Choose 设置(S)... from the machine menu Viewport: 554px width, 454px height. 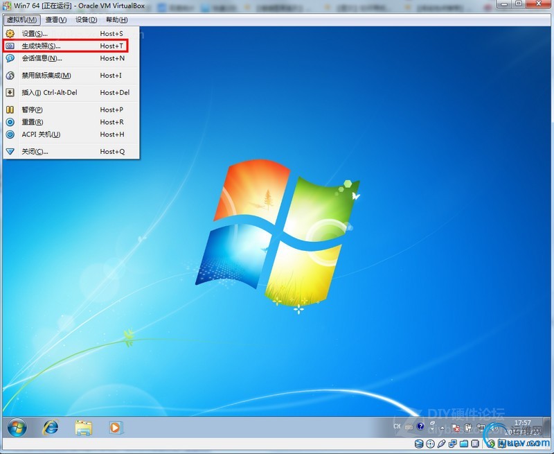[x=71, y=33]
